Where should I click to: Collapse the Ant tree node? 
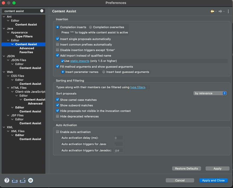4,17
